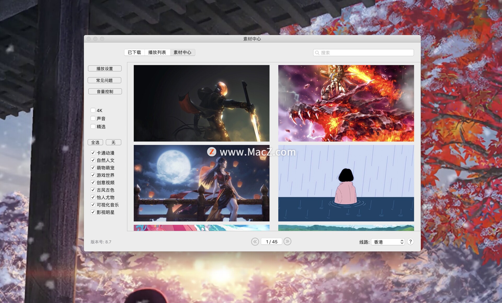This screenshot has height=303, width=502.
Task: Open the 播放设置 button
Action: click(x=105, y=69)
